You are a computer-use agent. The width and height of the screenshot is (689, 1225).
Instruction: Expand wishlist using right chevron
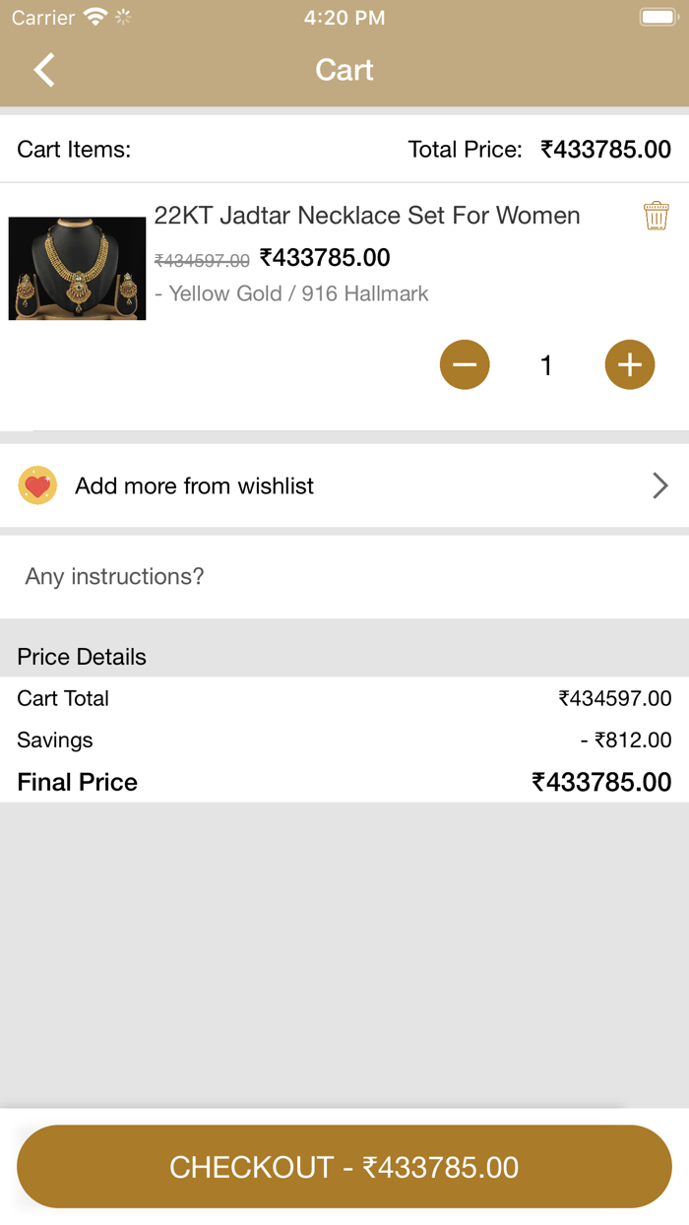(660, 485)
